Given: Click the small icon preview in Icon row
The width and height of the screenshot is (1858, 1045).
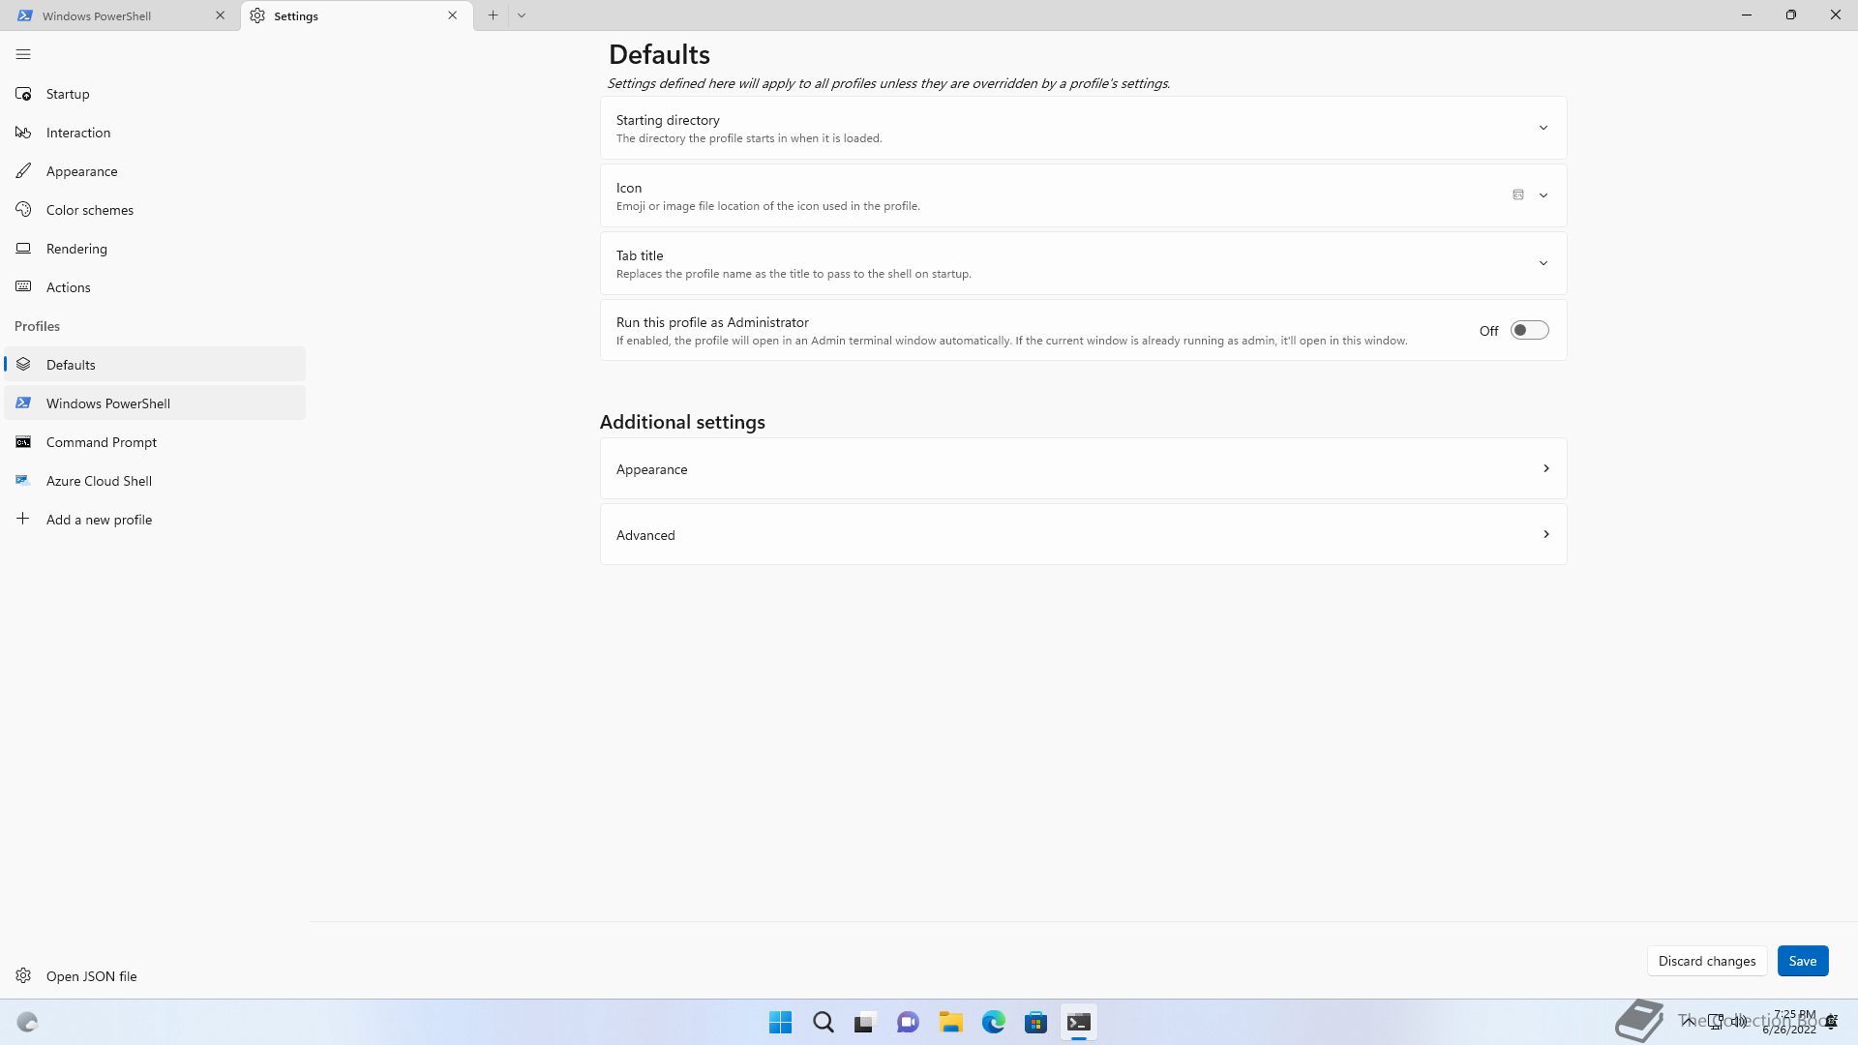Looking at the screenshot, I should point(1518,194).
